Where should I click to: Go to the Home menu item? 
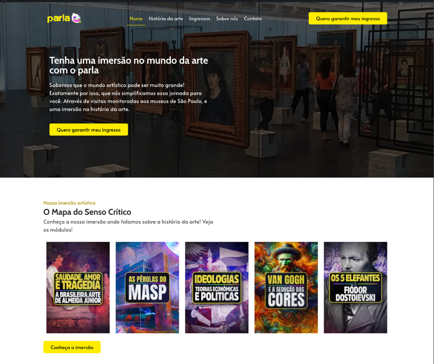tap(136, 18)
